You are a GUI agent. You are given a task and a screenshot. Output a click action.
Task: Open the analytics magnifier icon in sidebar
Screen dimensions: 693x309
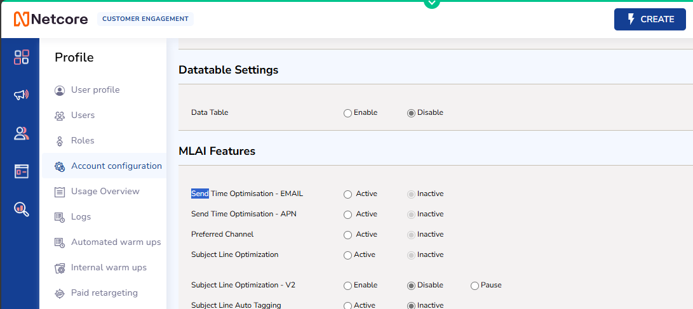(x=21, y=209)
